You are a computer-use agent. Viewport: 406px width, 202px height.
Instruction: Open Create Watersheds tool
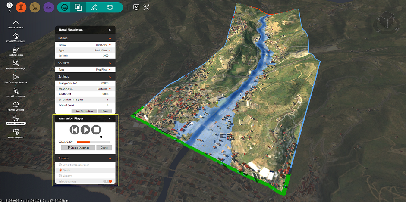(16, 37)
